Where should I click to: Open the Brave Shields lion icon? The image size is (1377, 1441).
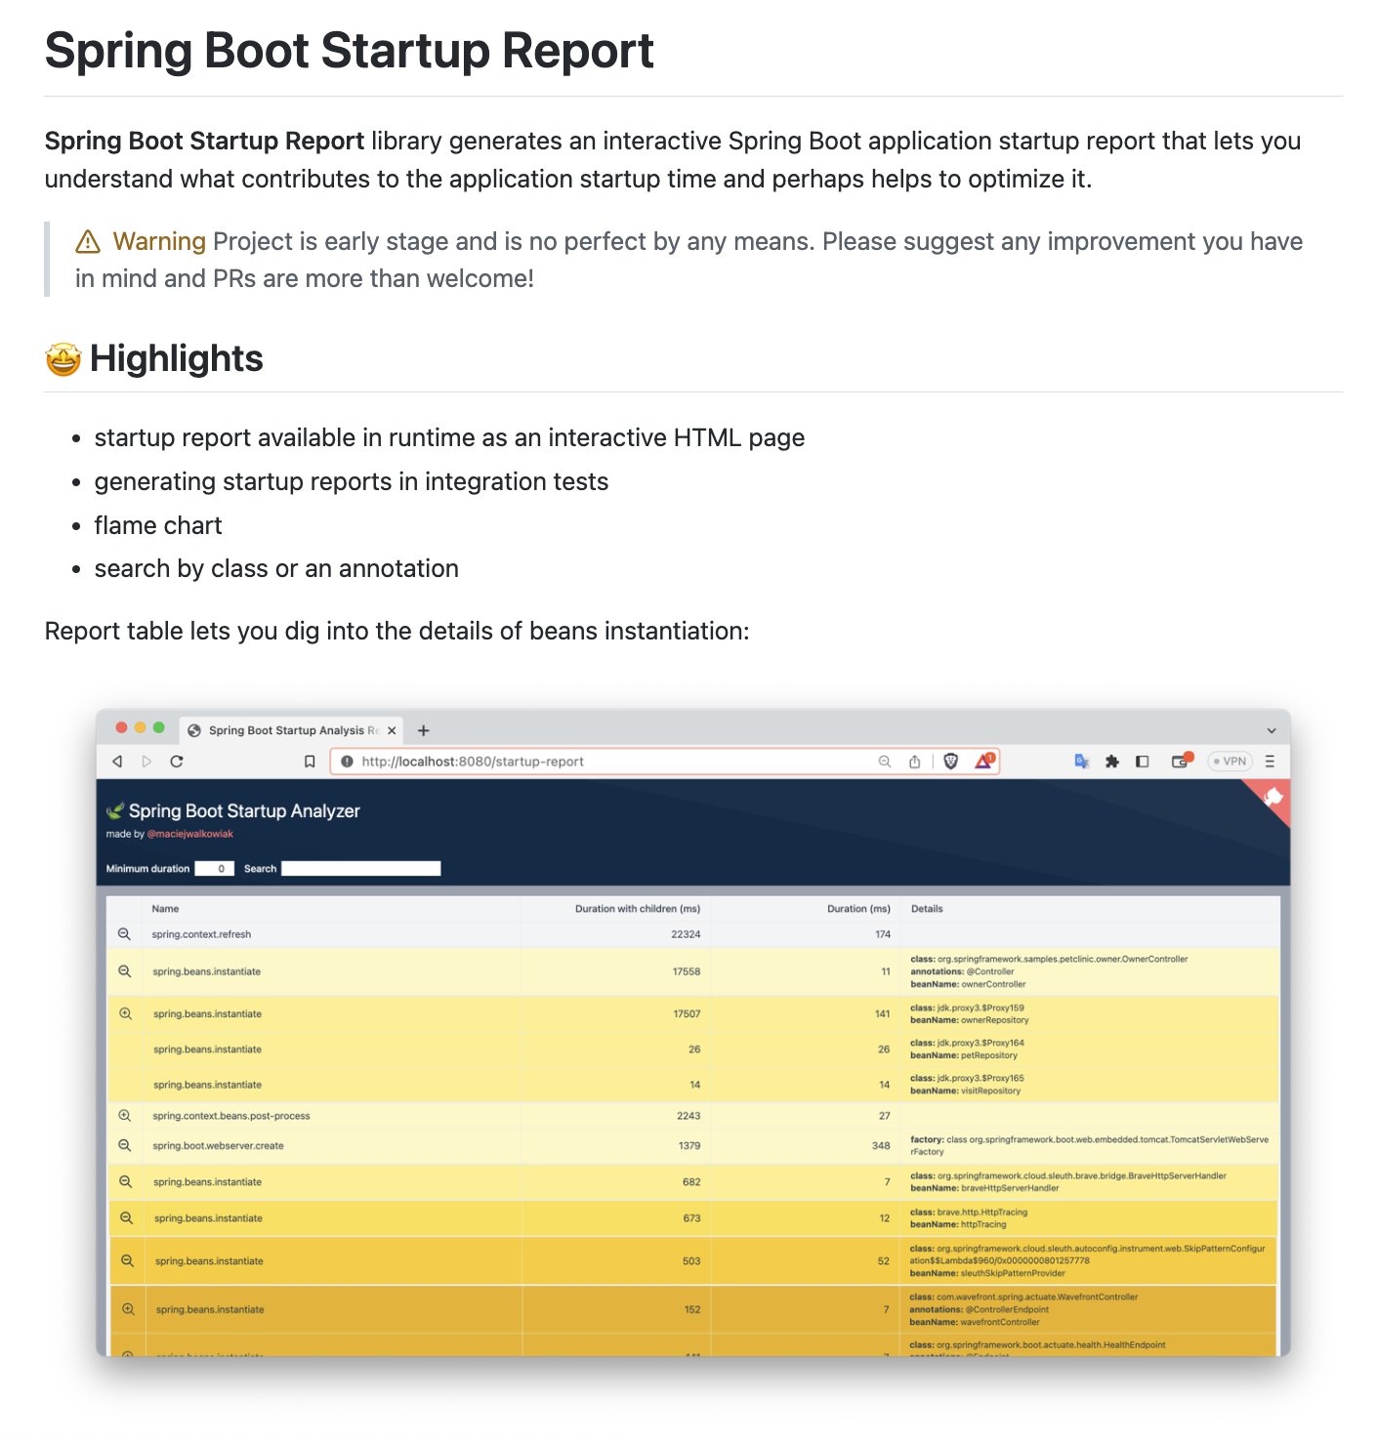click(x=951, y=762)
